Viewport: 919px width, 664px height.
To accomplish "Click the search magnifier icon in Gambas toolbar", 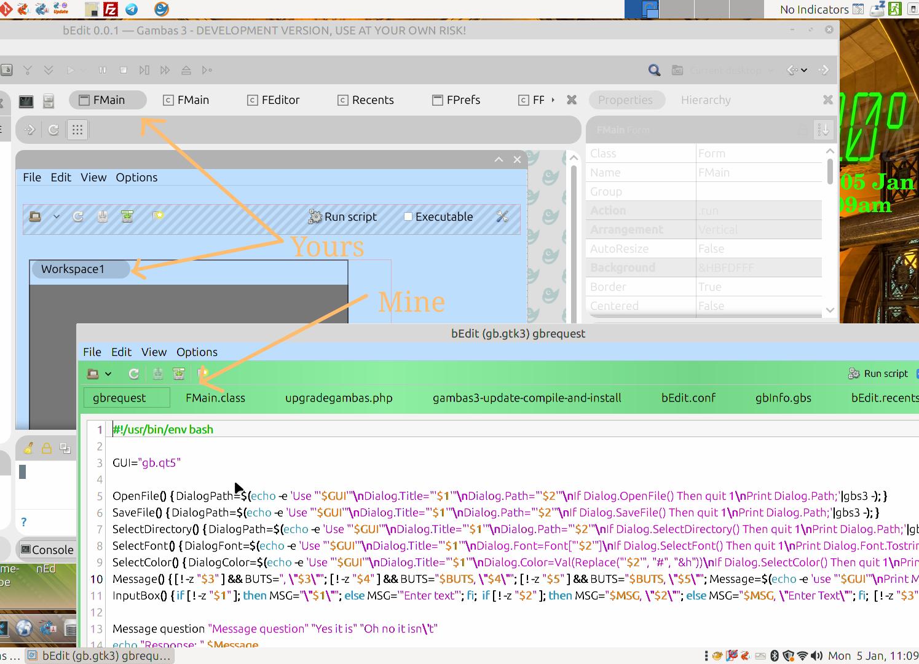I will [x=654, y=70].
